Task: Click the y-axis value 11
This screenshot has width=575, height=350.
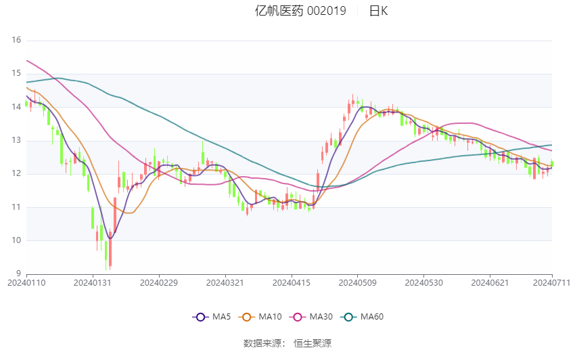Action: (x=16, y=207)
